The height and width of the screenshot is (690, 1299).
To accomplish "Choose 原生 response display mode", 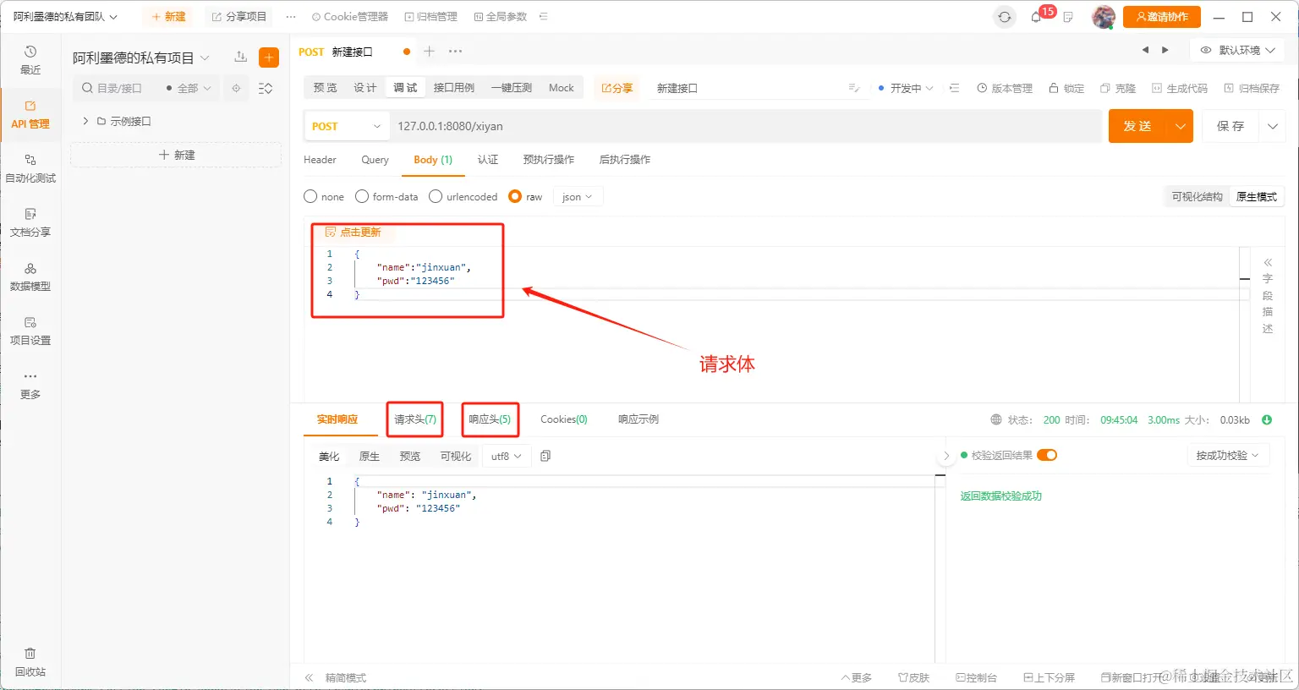I will pos(370,456).
